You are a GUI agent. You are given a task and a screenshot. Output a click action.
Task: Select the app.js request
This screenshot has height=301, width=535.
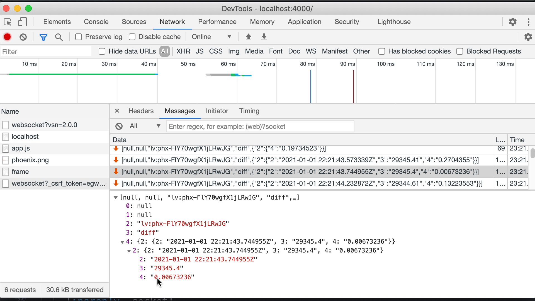pos(21,148)
